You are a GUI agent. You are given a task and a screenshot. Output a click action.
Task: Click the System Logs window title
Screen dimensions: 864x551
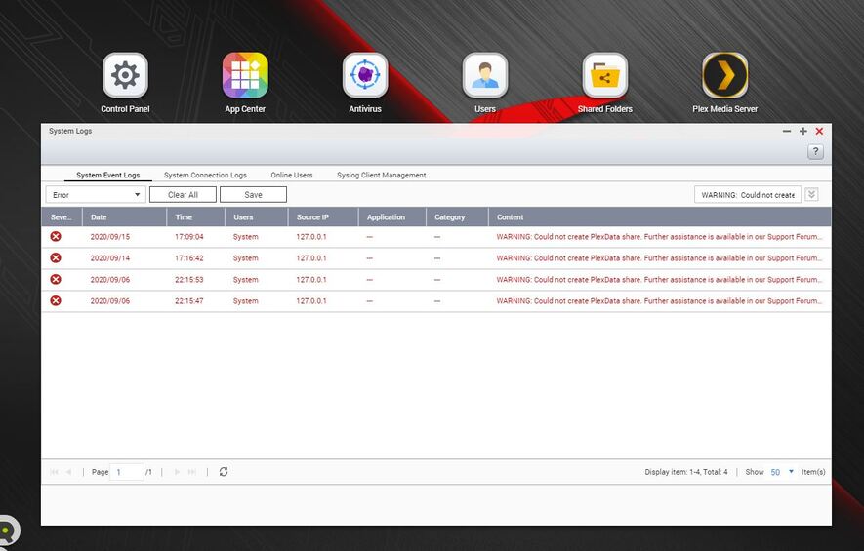tap(70, 131)
